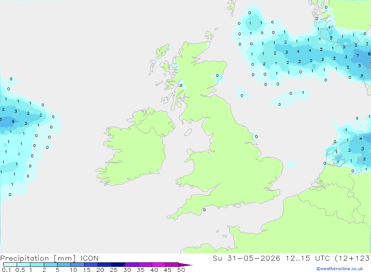Image resolution: width=371 pixels, height=272 pixels.
Task: Click the '6' precipitation value over the Atlantic
Action: pyautogui.click(x=13, y=121)
